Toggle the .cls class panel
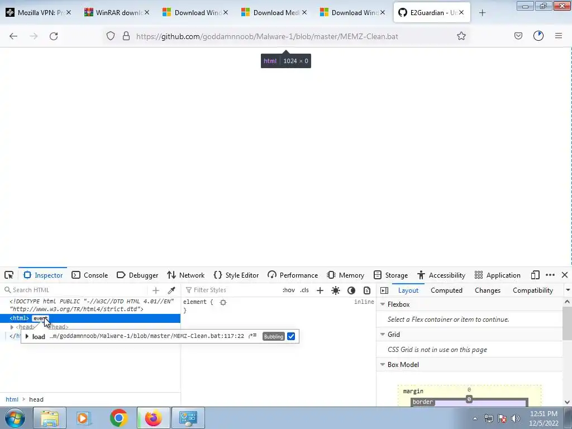Viewport: 572px width, 429px height. tap(304, 290)
